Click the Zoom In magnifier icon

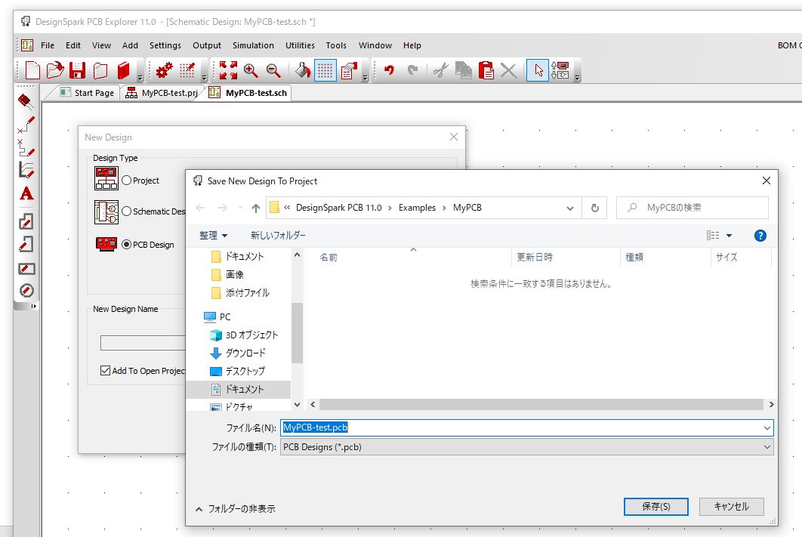click(x=251, y=71)
